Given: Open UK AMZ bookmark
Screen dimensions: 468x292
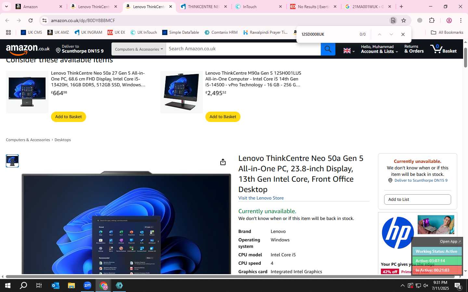Looking at the screenshot, I should coord(58,32).
